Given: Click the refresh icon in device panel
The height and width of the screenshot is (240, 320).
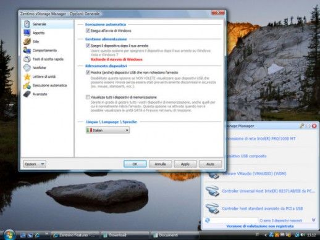Looking at the screenshot, I should [x=208, y=220].
